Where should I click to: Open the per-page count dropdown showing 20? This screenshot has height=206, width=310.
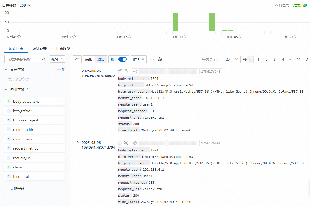pyautogui.click(x=231, y=59)
